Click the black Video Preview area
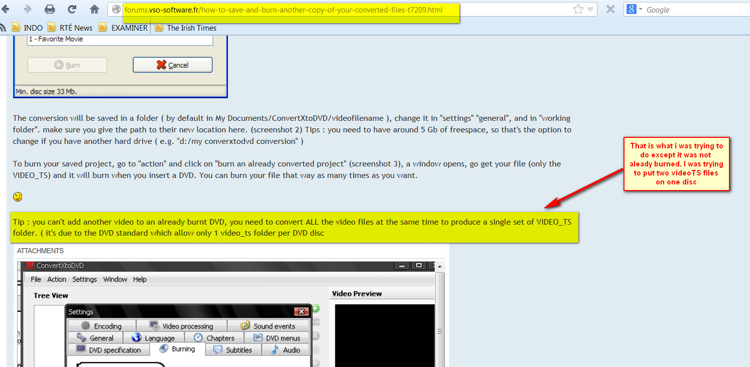The width and height of the screenshot is (750, 367). 385,335
